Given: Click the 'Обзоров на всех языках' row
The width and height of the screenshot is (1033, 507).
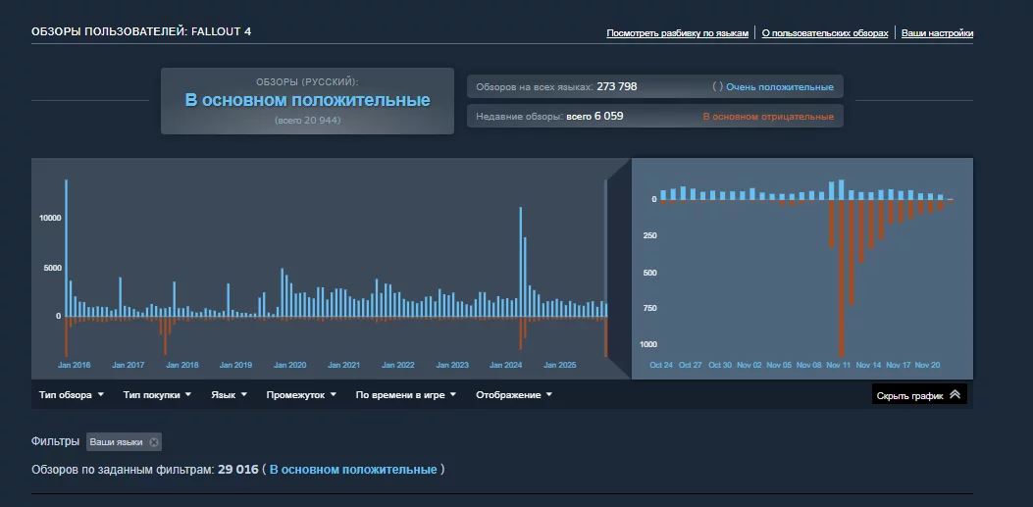Looking at the screenshot, I should [655, 87].
